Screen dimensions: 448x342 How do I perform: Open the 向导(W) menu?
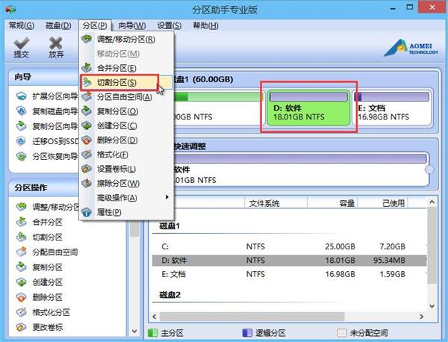[x=131, y=25]
